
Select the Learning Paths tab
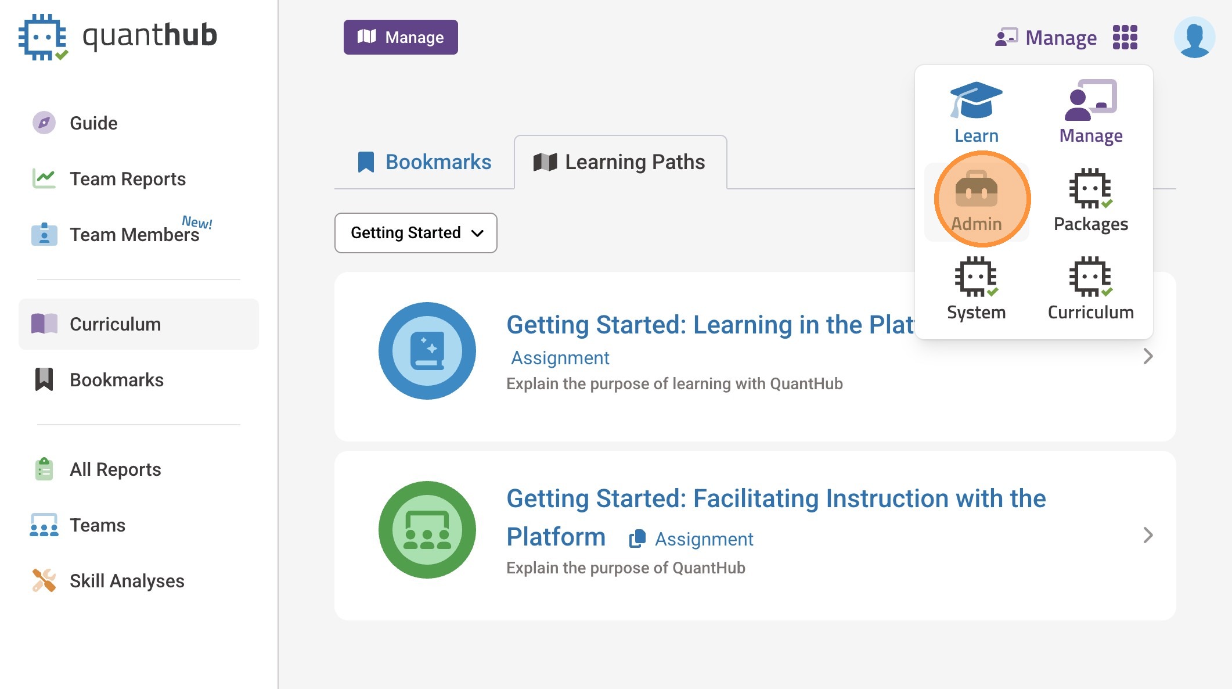(619, 162)
